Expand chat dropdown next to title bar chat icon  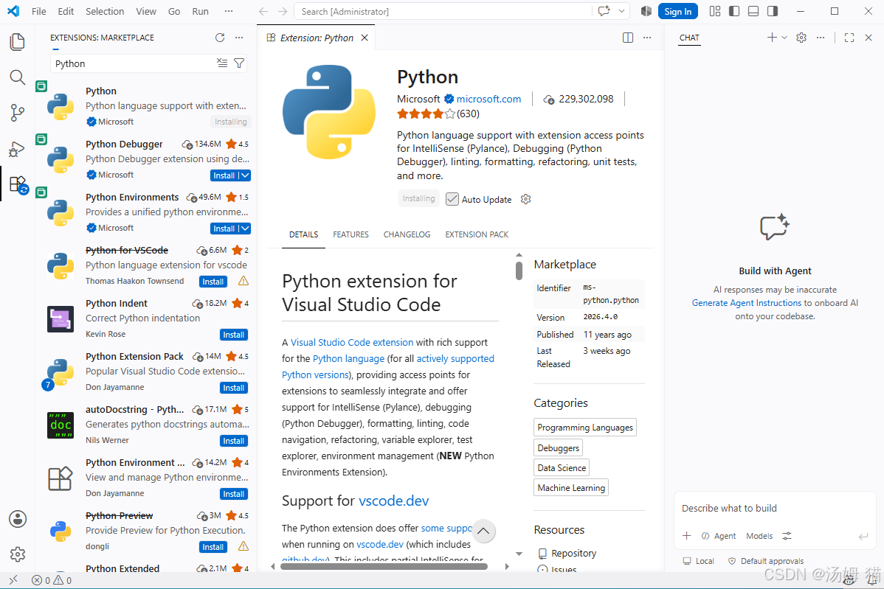(621, 11)
